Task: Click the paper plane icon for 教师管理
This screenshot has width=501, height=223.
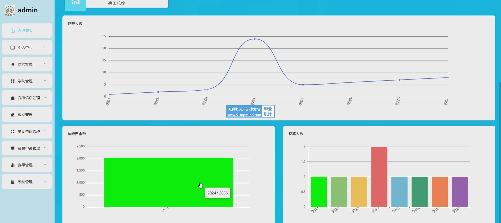Action: [13, 64]
